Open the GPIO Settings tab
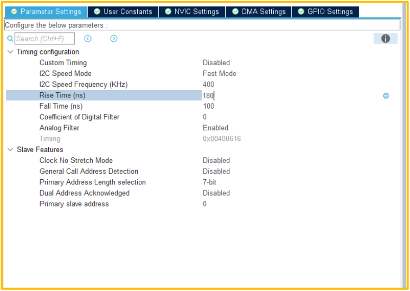The image size is (410, 291). click(326, 12)
